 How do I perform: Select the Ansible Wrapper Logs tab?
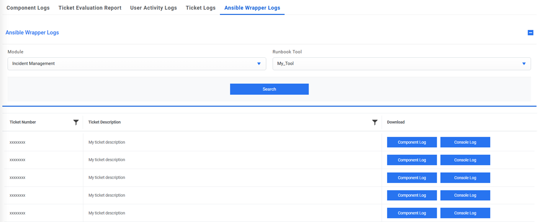[x=252, y=8]
